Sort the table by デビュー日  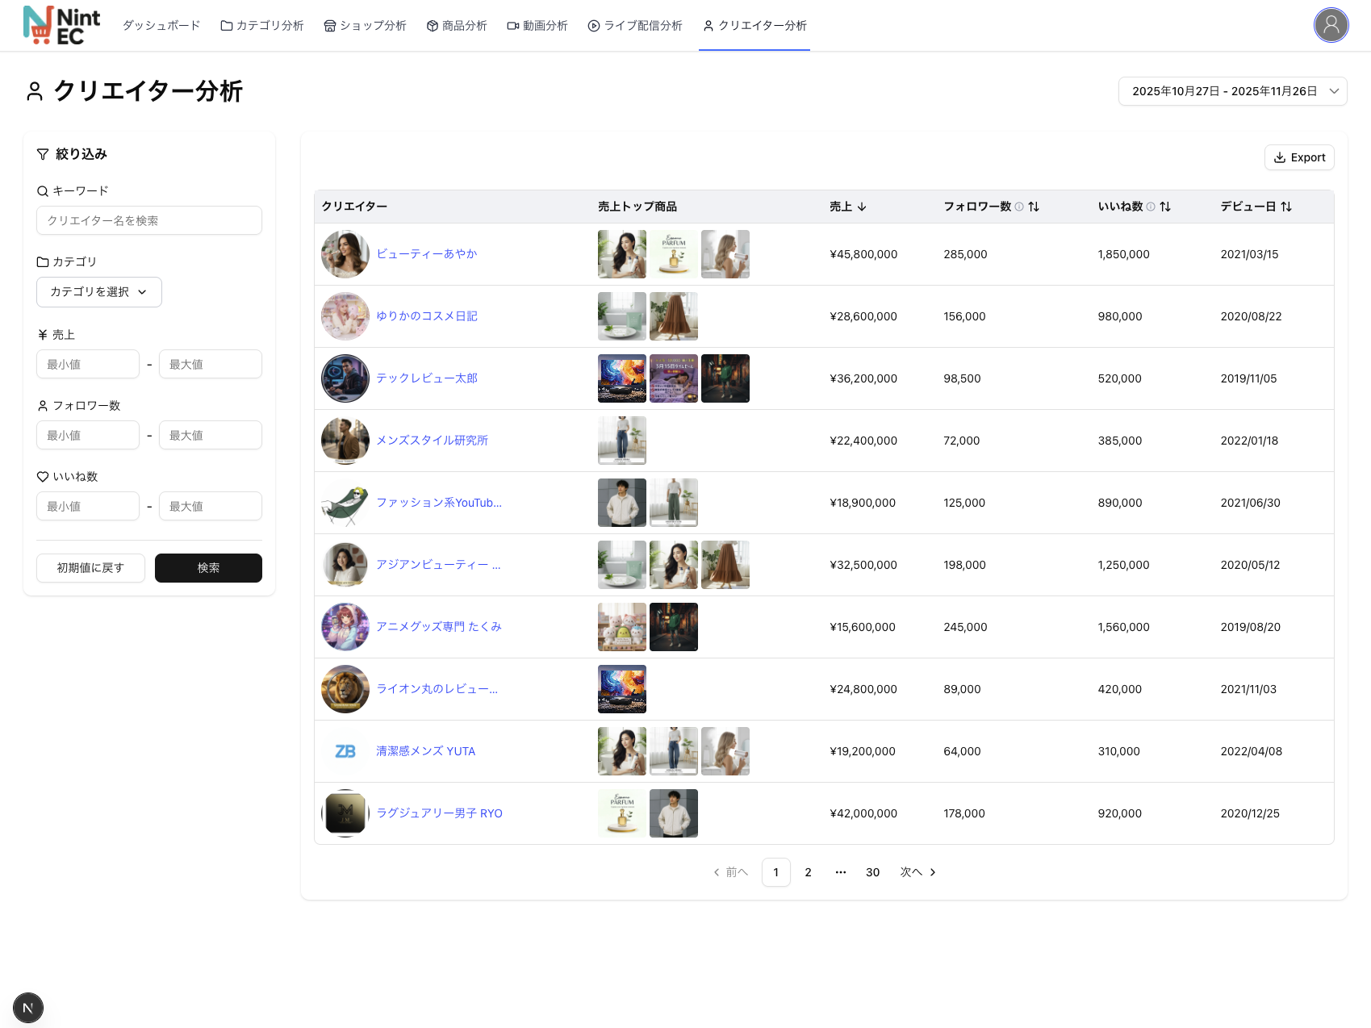1286,207
